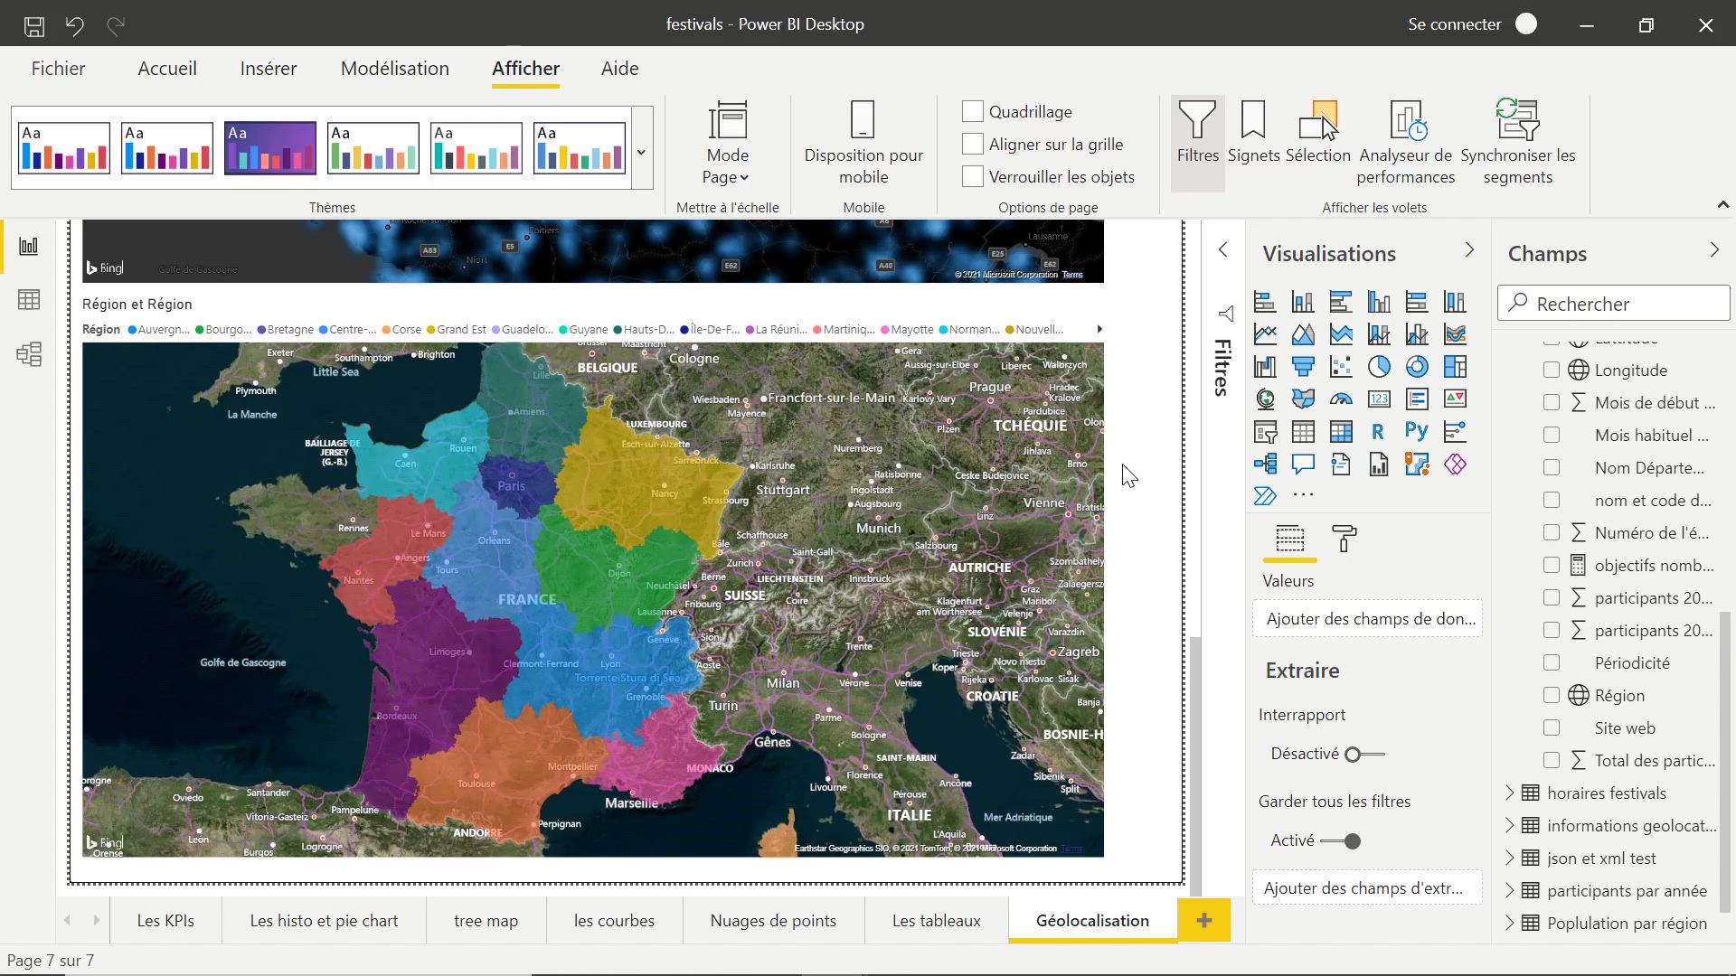Viewport: 1736px width, 976px height.
Task: Enable the Quadrillage checkbox
Action: point(973,111)
